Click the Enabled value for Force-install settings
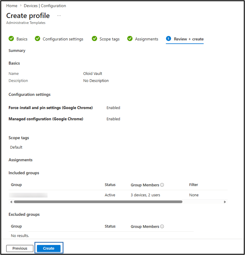Screen dimensions: 245x255 click(113, 108)
